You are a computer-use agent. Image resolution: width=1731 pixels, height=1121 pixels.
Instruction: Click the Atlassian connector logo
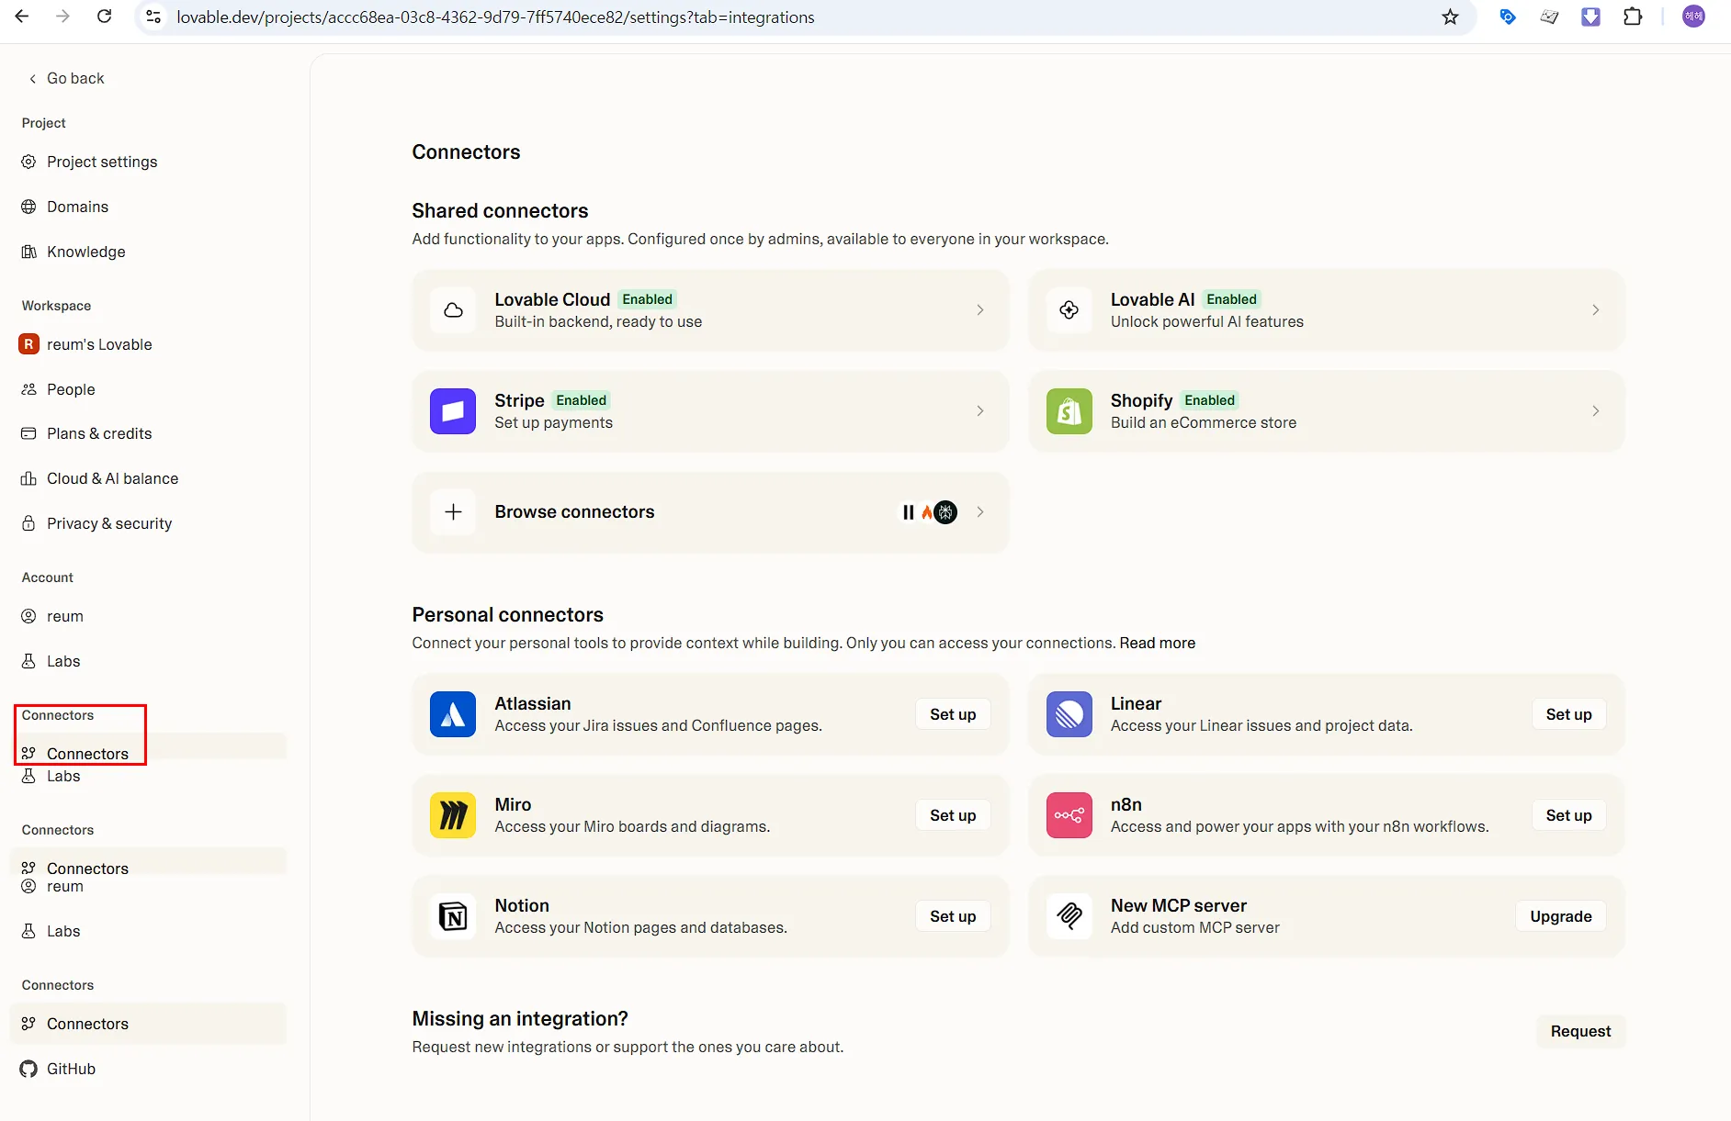click(x=453, y=714)
